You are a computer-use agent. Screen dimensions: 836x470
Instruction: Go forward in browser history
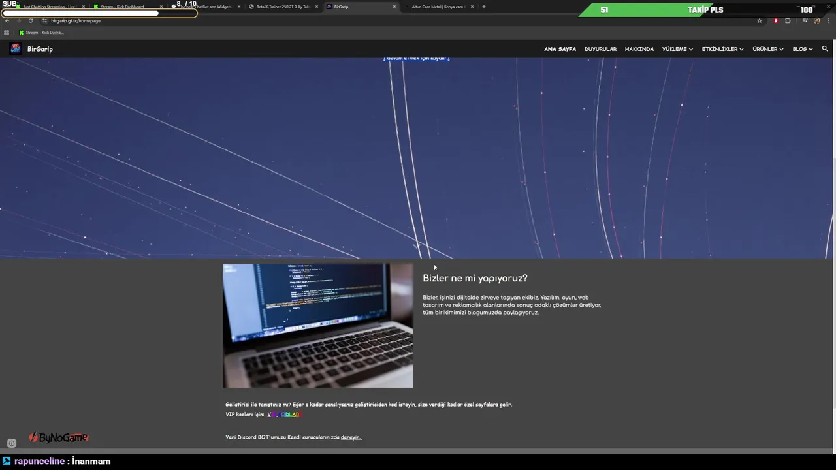(18, 20)
